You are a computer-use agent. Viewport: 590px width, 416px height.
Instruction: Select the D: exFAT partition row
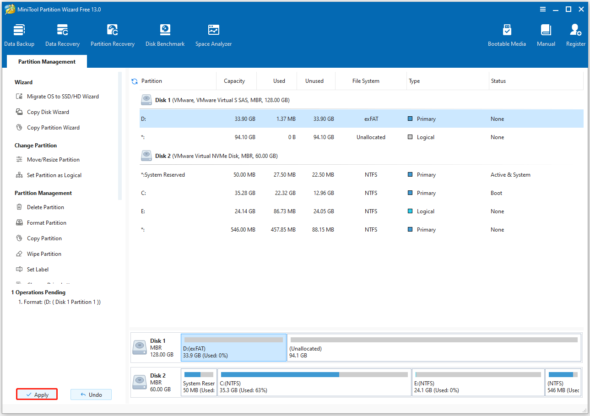coord(229,119)
